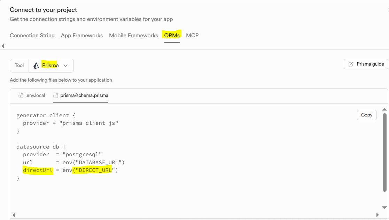The width and height of the screenshot is (389, 220).
Task: Select the Mobile Frameworks tab
Action: [x=133, y=36]
